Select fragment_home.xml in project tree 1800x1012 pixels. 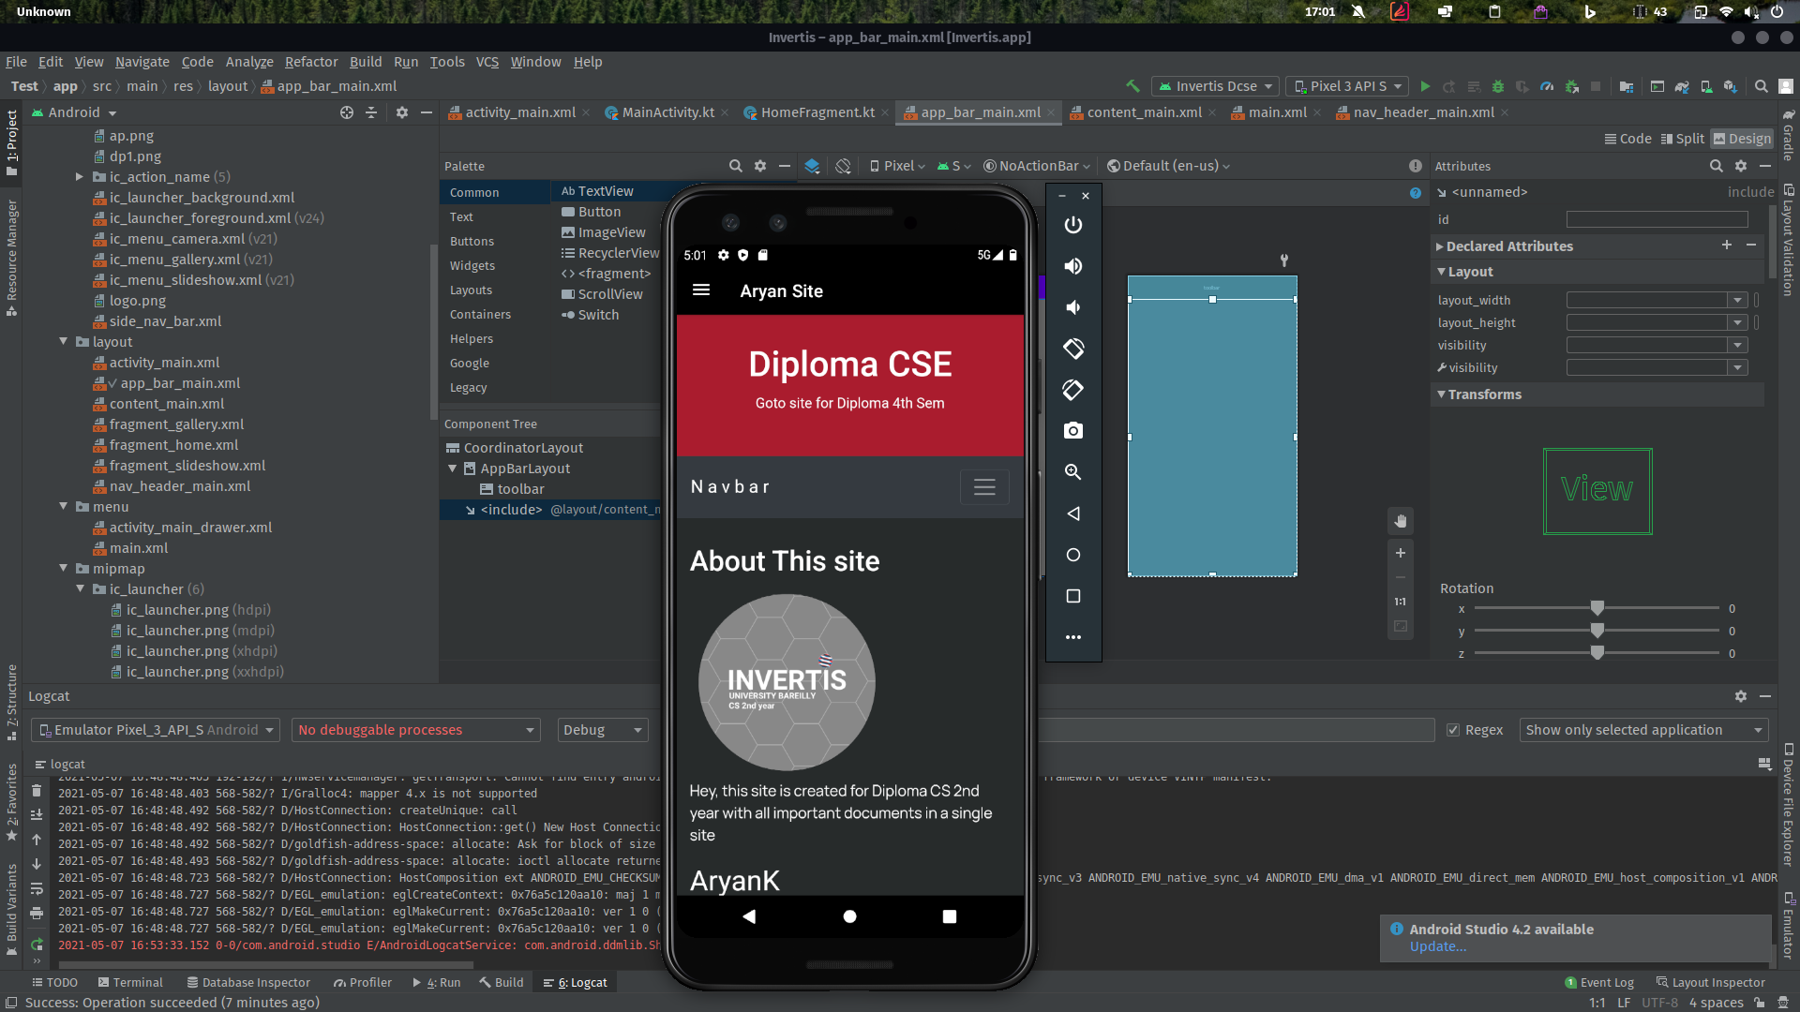[x=173, y=445]
